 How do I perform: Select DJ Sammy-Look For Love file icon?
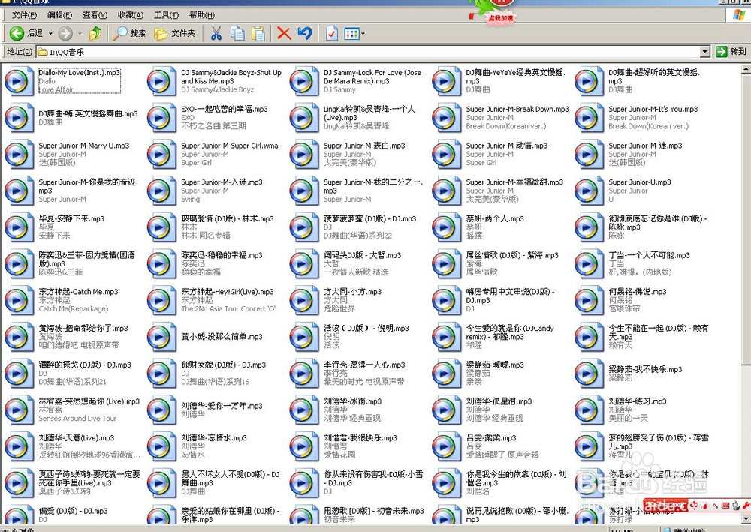click(x=303, y=81)
